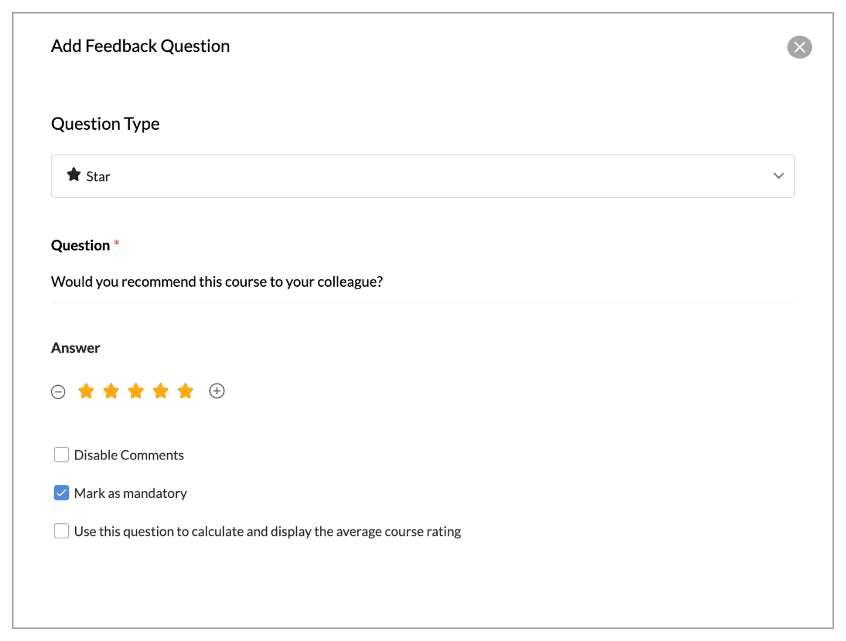Uncheck the Mark as mandatory checkbox
This screenshot has height=641, width=846.
pos(62,493)
